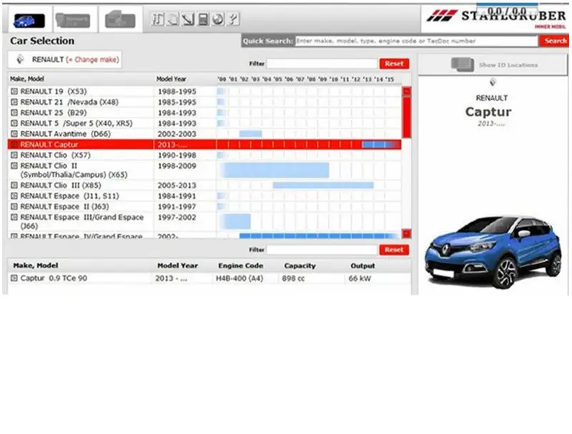Click engine code H4B-400 (A4)

point(240,278)
